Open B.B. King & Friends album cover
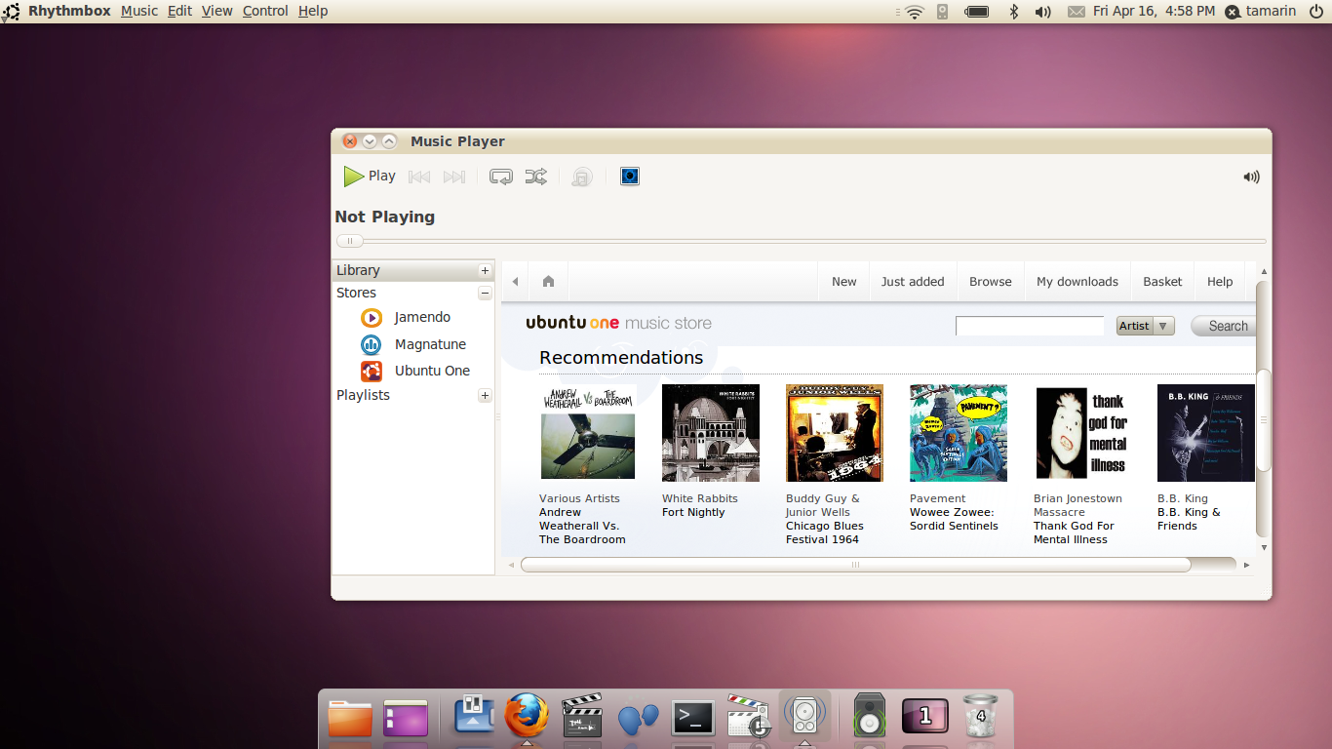The width and height of the screenshot is (1332, 749). pyautogui.click(x=1206, y=433)
